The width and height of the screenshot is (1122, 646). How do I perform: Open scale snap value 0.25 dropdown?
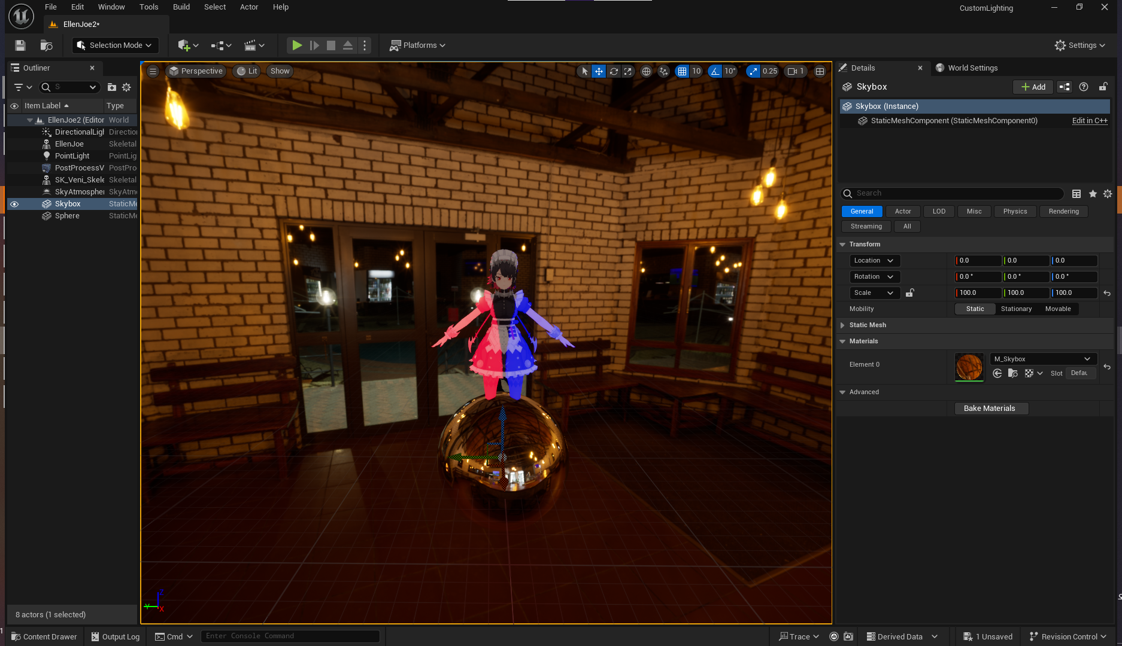coord(770,71)
